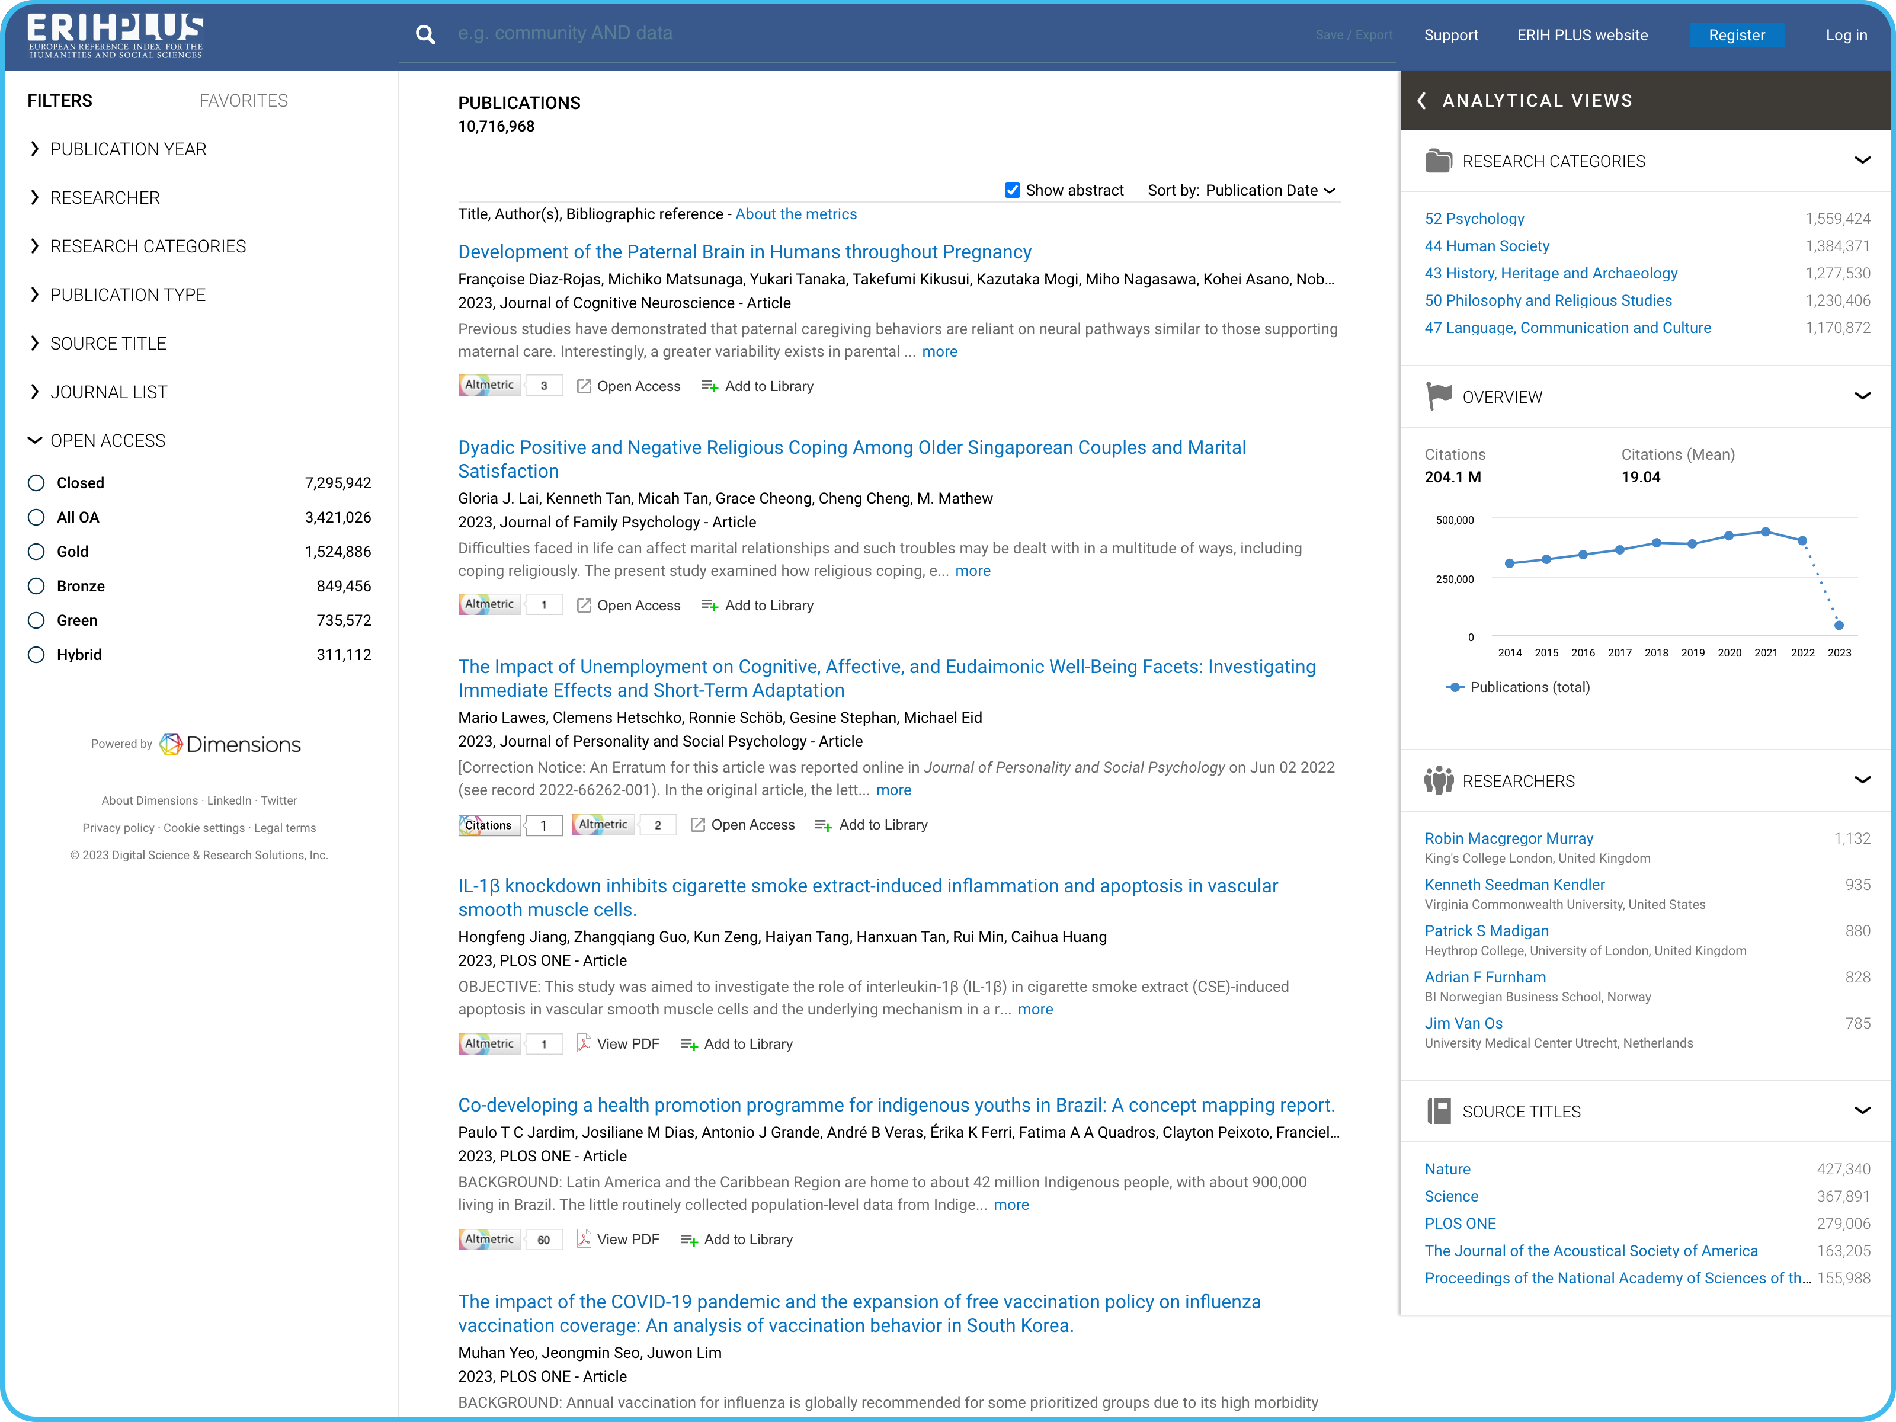Open the About the metrics link
This screenshot has height=1422, width=1896.
click(795, 214)
